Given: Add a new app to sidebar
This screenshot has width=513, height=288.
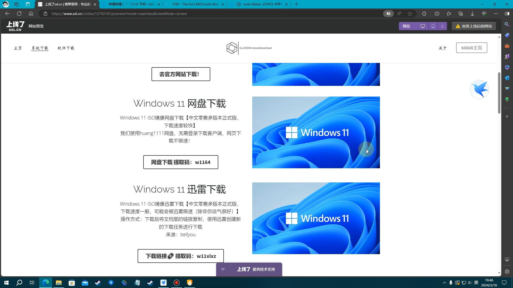Looking at the screenshot, I should [507, 117].
